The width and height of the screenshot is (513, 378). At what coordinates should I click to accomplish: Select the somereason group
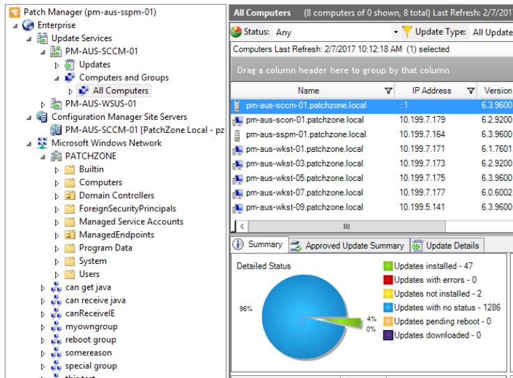89,353
